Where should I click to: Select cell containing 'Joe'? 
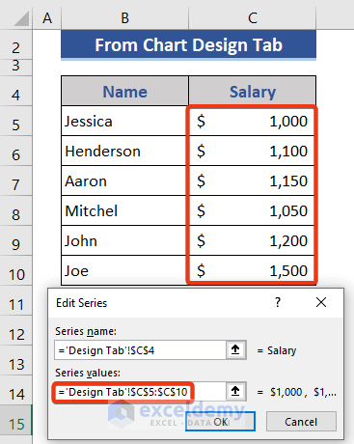point(124,270)
